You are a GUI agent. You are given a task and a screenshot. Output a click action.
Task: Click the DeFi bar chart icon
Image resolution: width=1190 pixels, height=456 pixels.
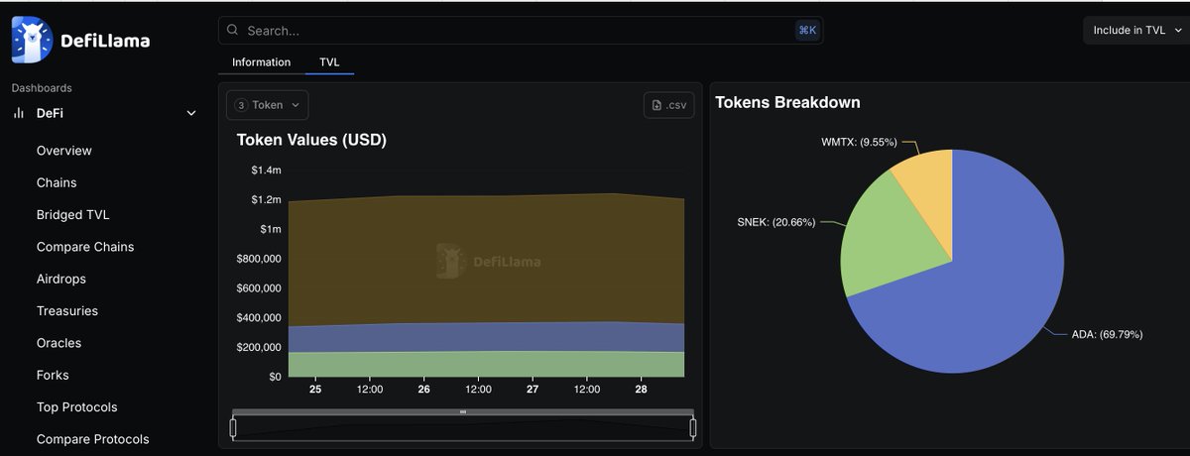(x=18, y=114)
